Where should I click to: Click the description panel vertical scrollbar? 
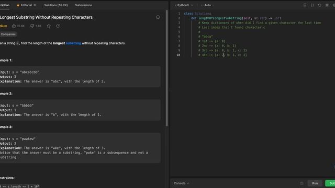(x=166, y=68)
